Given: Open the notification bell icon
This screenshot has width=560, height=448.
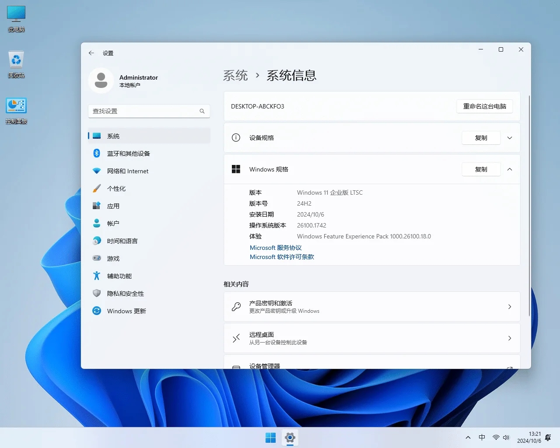Looking at the screenshot, I should click(x=548, y=437).
